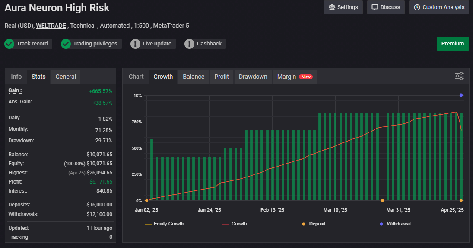Toggle Withdrawal markers in chart legend

pyautogui.click(x=395, y=224)
